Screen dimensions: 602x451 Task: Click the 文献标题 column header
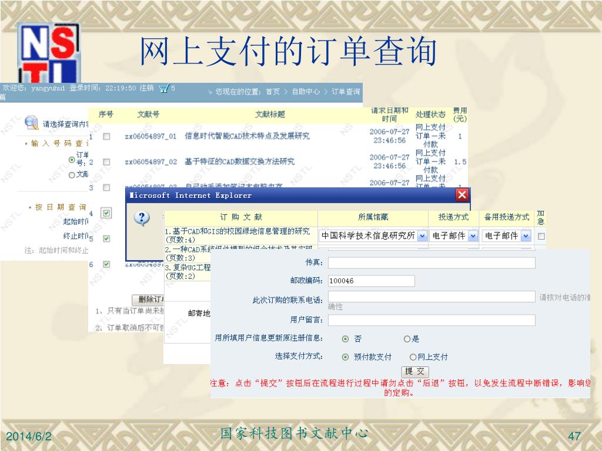[x=270, y=115]
